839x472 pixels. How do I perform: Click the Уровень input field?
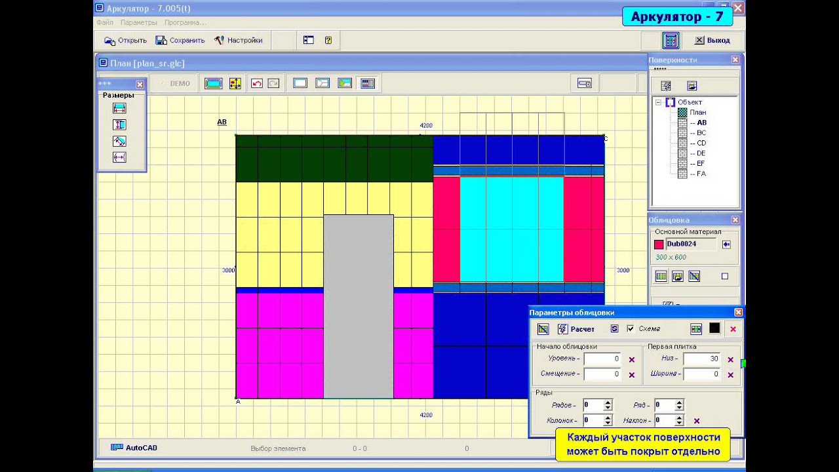click(602, 359)
